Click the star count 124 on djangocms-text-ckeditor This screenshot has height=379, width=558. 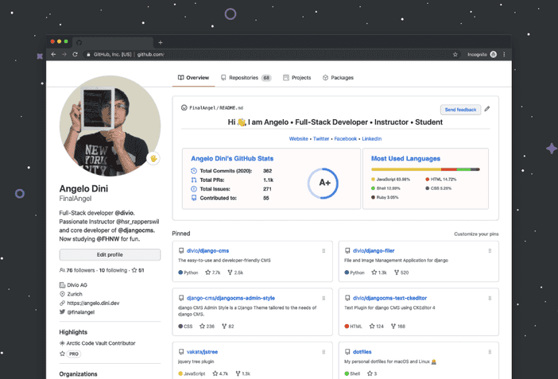click(376, 327)
